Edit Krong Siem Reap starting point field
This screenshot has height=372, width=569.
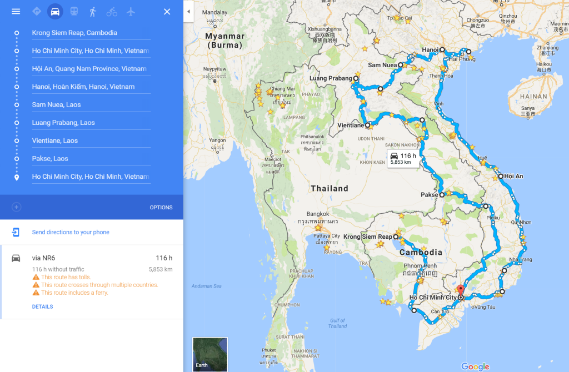91,33
